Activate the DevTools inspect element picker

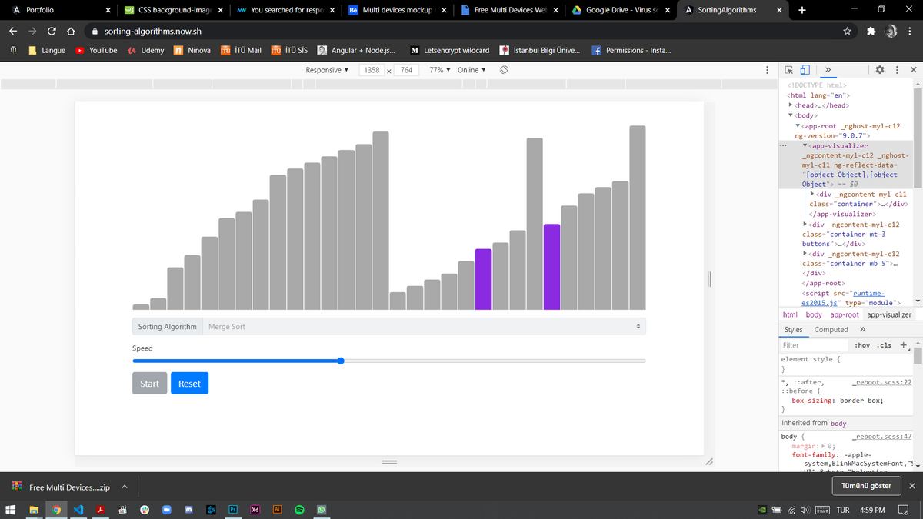coord(789,70)
